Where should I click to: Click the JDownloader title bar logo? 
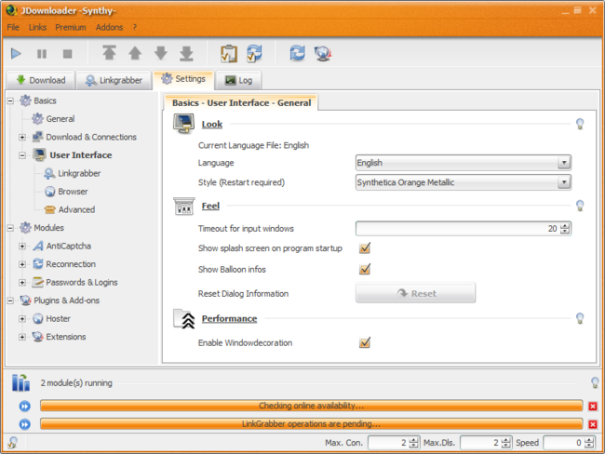(x=11, y=10)
